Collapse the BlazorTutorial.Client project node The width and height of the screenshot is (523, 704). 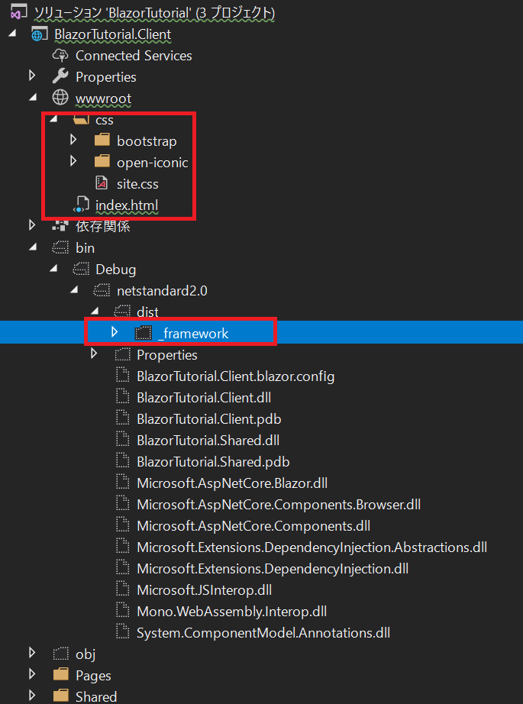[x=11, y=34]
